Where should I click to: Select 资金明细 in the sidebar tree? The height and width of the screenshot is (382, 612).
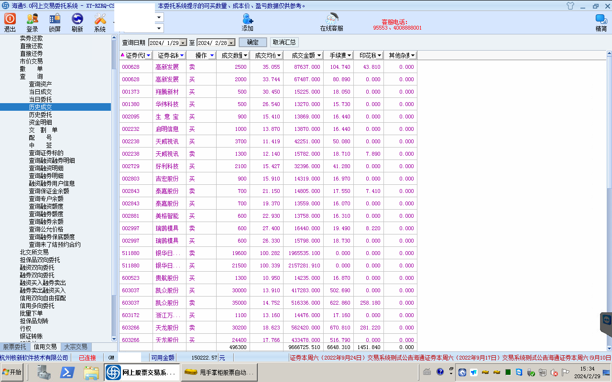pos(40,122)
